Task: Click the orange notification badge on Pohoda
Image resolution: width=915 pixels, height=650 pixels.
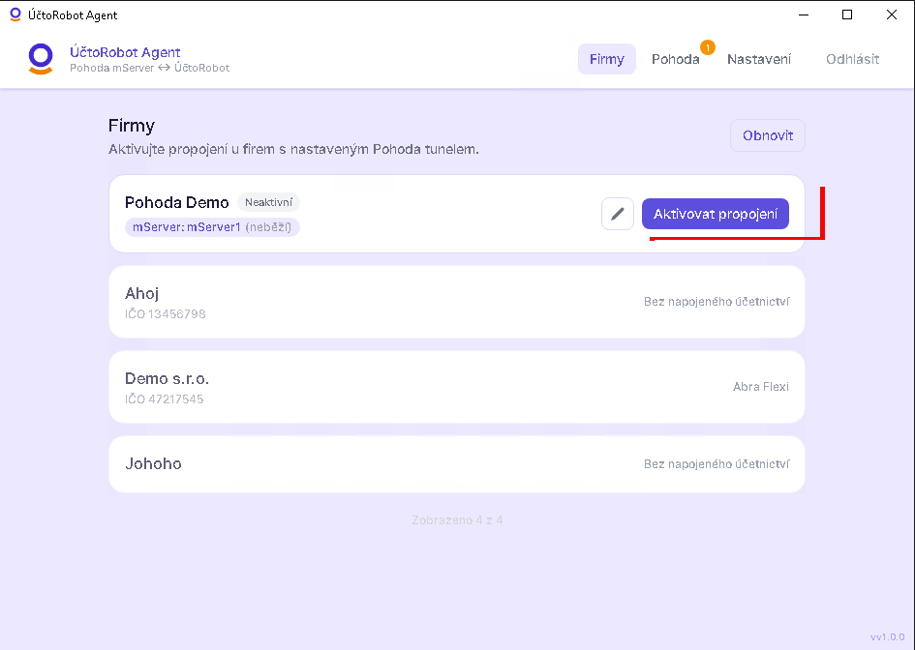Action: pos(707,47)
